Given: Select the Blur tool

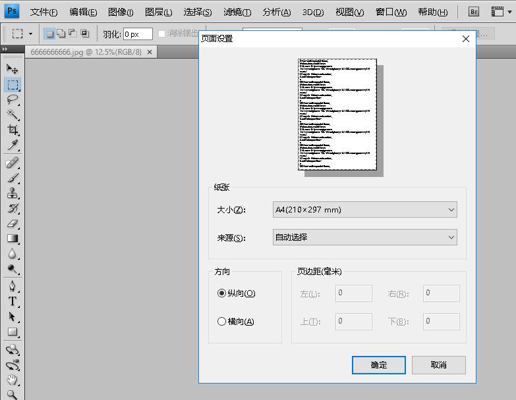Looking at the screenshot, I should (13, 253).
